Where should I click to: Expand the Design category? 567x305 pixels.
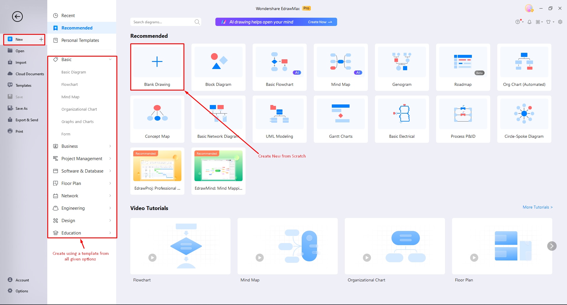click(110, 220)
